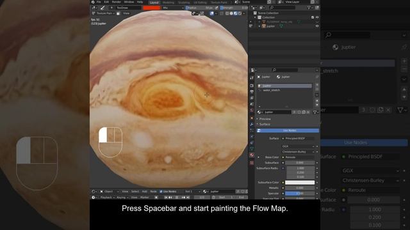This screenshot has height=230, width=410.
Task: Adjust the brush Radius slider
Action: (x=200, y=8)
